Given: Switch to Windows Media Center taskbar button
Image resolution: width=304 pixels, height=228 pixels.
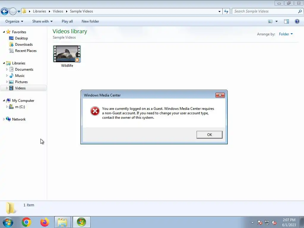Looking at the screenshot, I should 81,222.
